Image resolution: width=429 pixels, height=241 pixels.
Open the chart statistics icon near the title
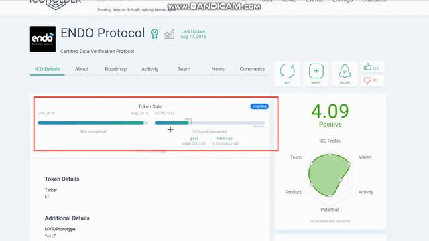pos(170,34)
